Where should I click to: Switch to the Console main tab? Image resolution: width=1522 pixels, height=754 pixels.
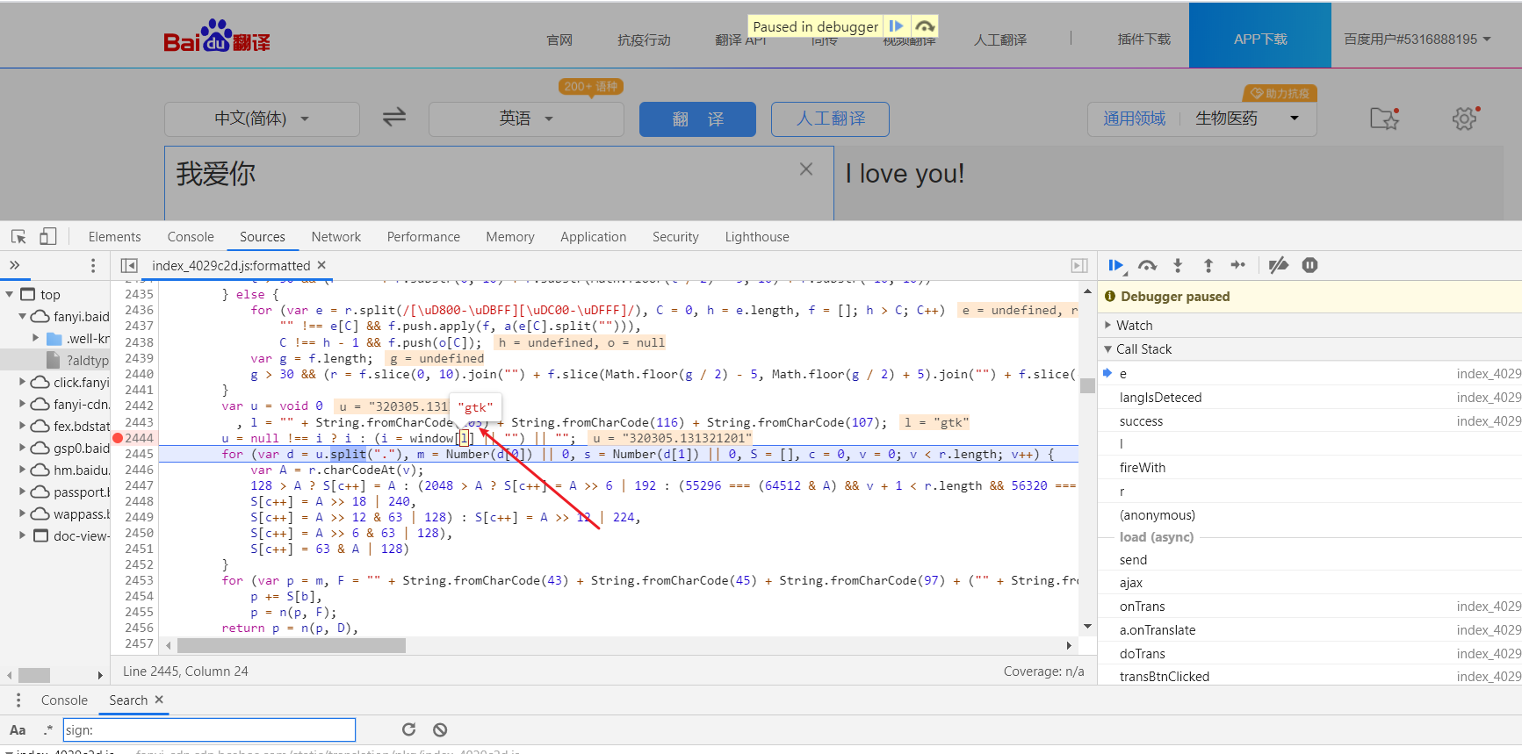[x=191, y=237]
